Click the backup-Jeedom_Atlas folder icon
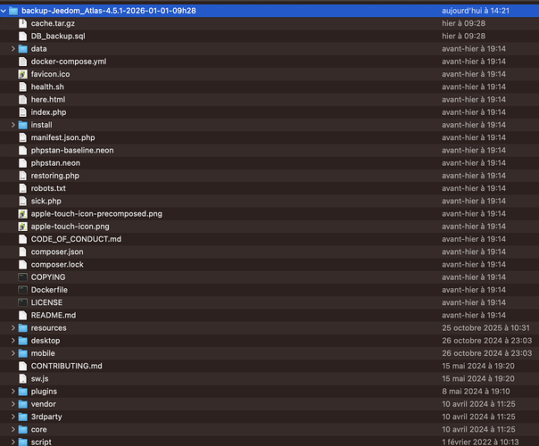 pos(13,11)
